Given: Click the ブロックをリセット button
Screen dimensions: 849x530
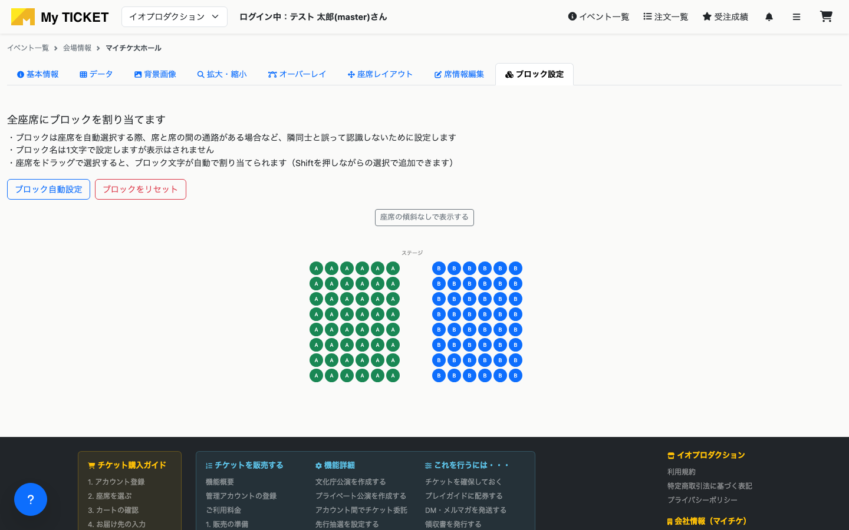Looking at the screenshot, I should (140, 190).
